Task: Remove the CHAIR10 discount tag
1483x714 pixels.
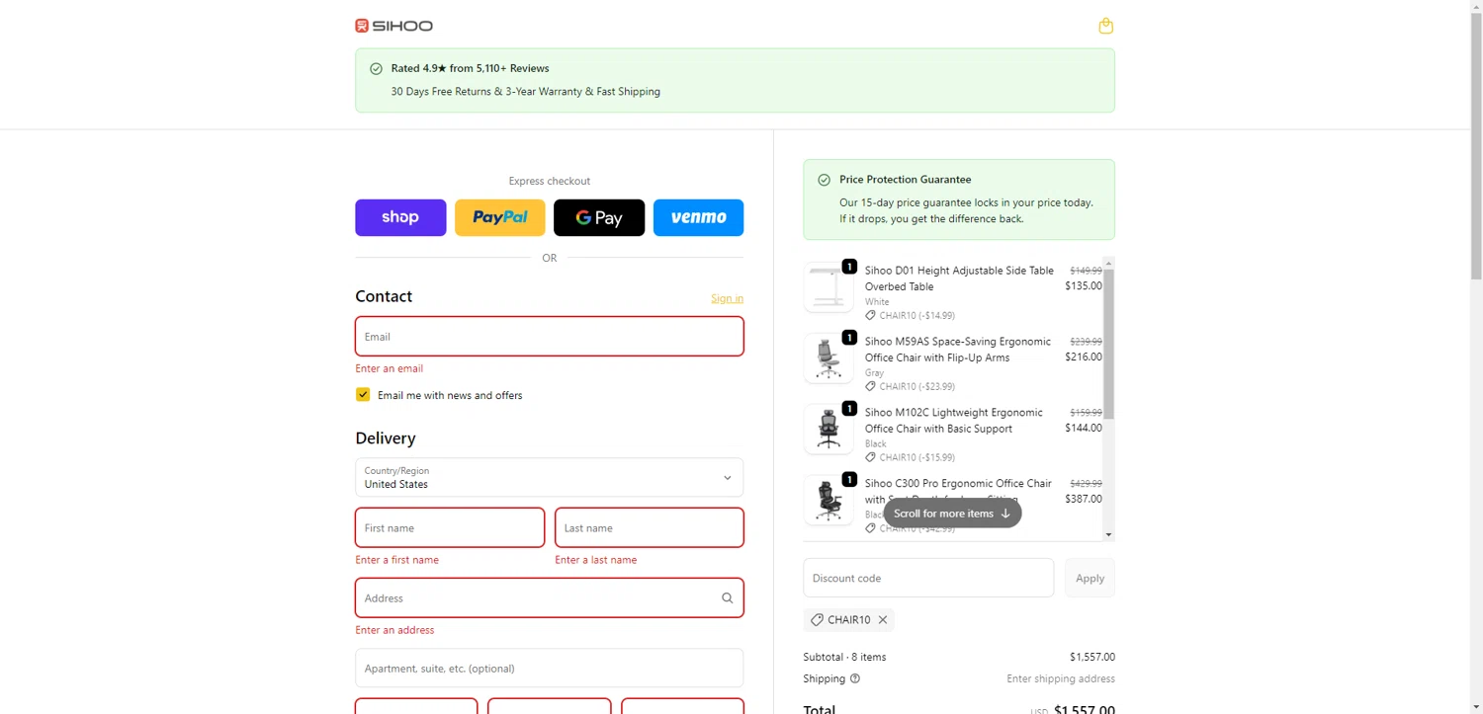Action: click(883, 620)
